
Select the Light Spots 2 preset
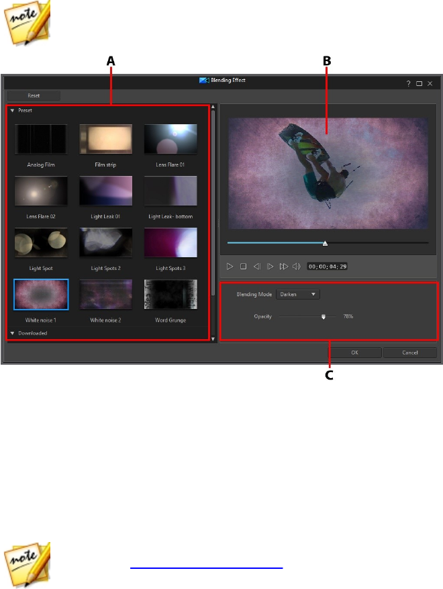pyautogui.click(x=105, y=242)
